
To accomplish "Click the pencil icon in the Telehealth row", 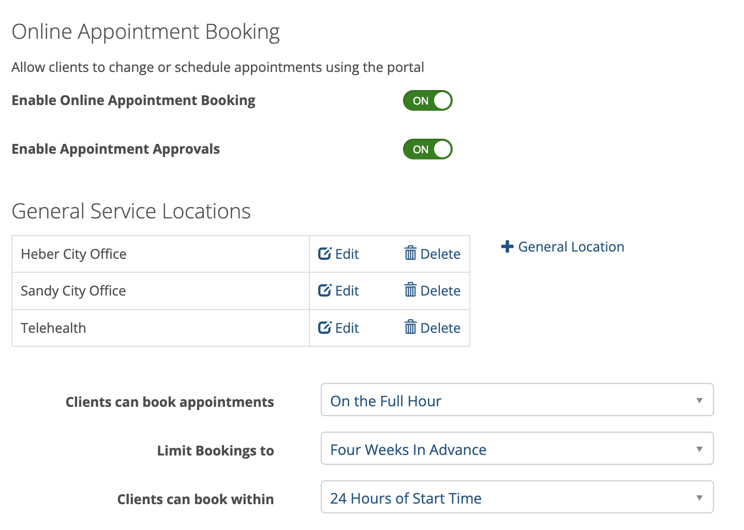I will click(325, 328).
